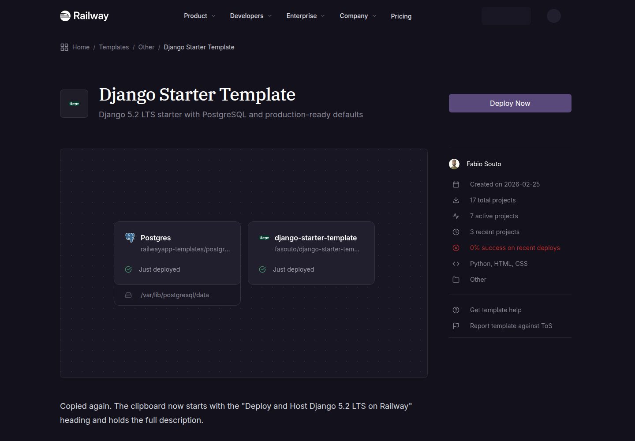Image resolution: width=635 pixels, height=441 pixels.
Task: Click the download icon beside total projects
Action: tap(456, 200)
